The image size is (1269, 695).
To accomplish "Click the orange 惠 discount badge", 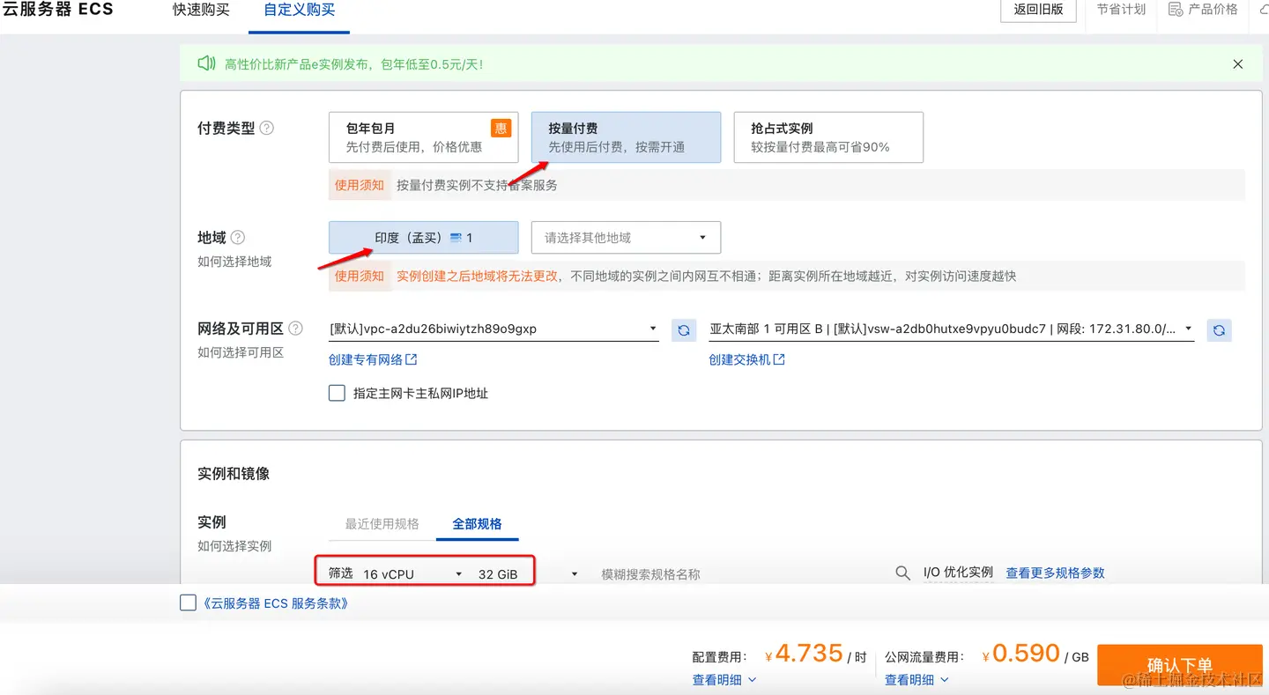I will pos(501,128).
